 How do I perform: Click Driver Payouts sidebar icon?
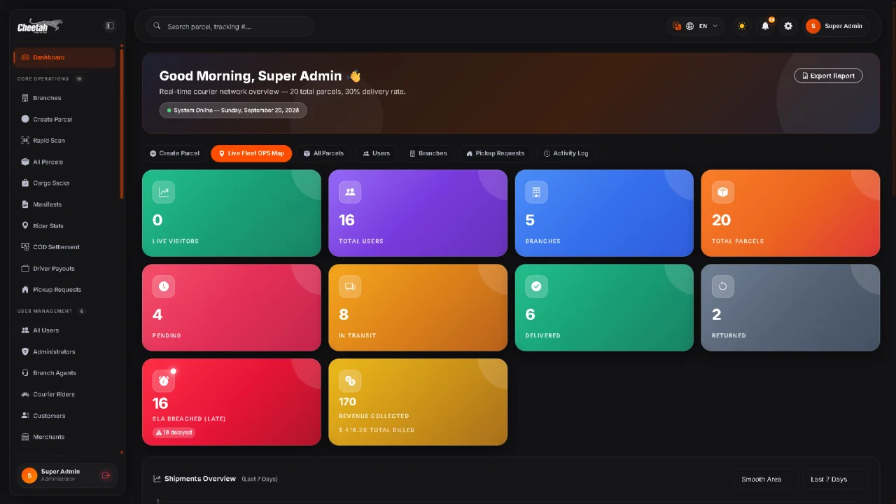(x=25, y=269)
